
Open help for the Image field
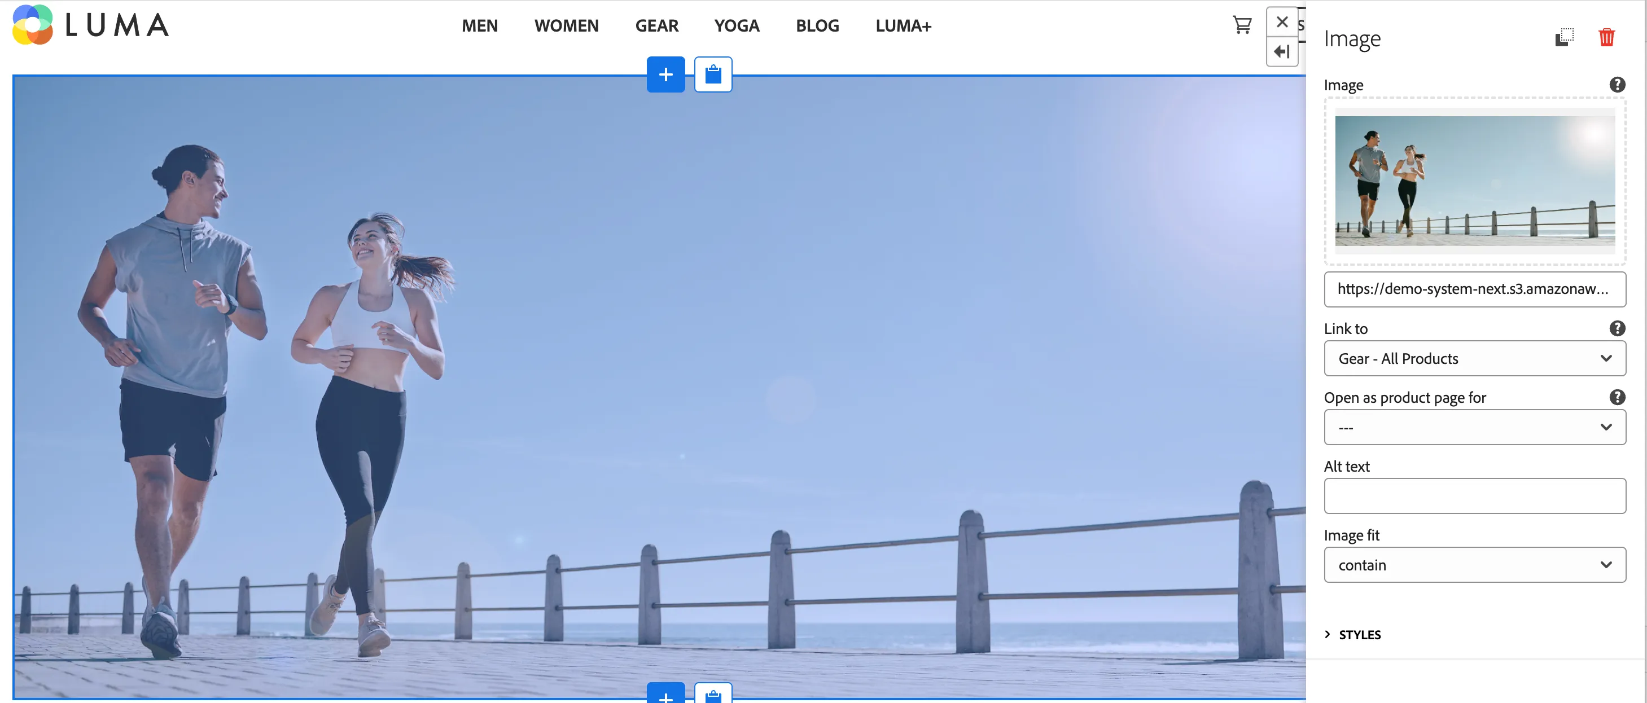click(1617, 85)
